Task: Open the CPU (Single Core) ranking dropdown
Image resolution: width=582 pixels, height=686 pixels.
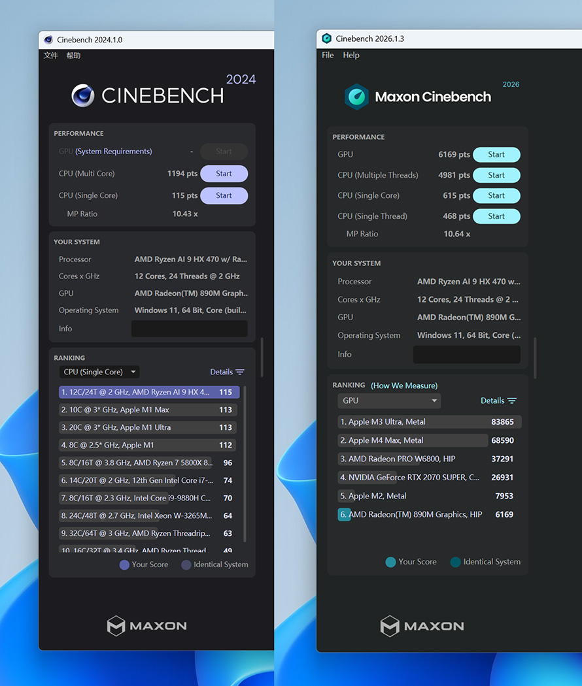Action: (99, 372)
